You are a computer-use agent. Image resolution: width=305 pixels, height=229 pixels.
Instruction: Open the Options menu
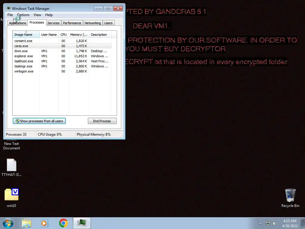pyautogui.click(x=23, y=15)
